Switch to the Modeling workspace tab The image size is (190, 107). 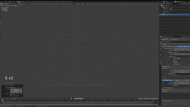[x=23, y=2]
